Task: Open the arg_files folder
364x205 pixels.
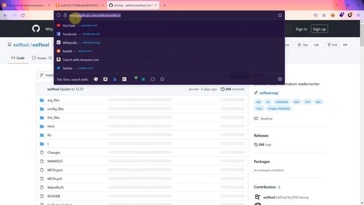Action: click(x=53, y=100)
